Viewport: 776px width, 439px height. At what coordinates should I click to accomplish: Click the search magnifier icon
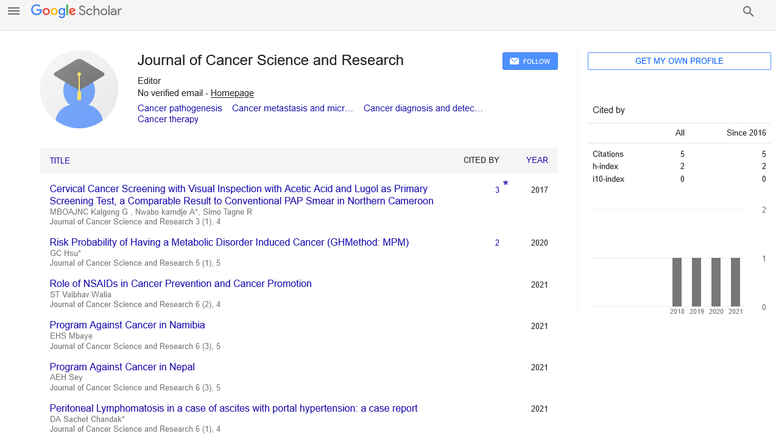[x=748, y=12]
